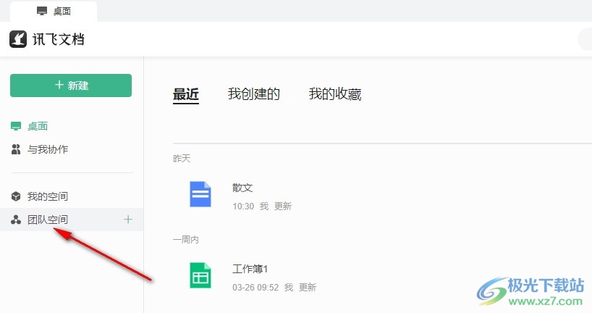Click the 10:30 我 更新 timestamp text
Image resolution: width=592 pixels, height=313 pixels.
262,206
